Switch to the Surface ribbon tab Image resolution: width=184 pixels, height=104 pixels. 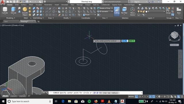pyautogui.click(x=24, y=5)
